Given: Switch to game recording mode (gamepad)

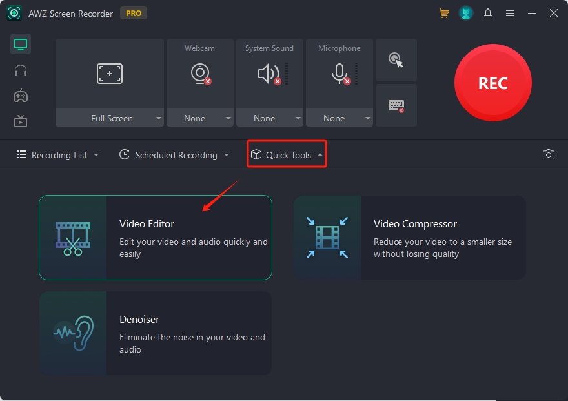Looking at the screenshot, I should coord(21,96).
